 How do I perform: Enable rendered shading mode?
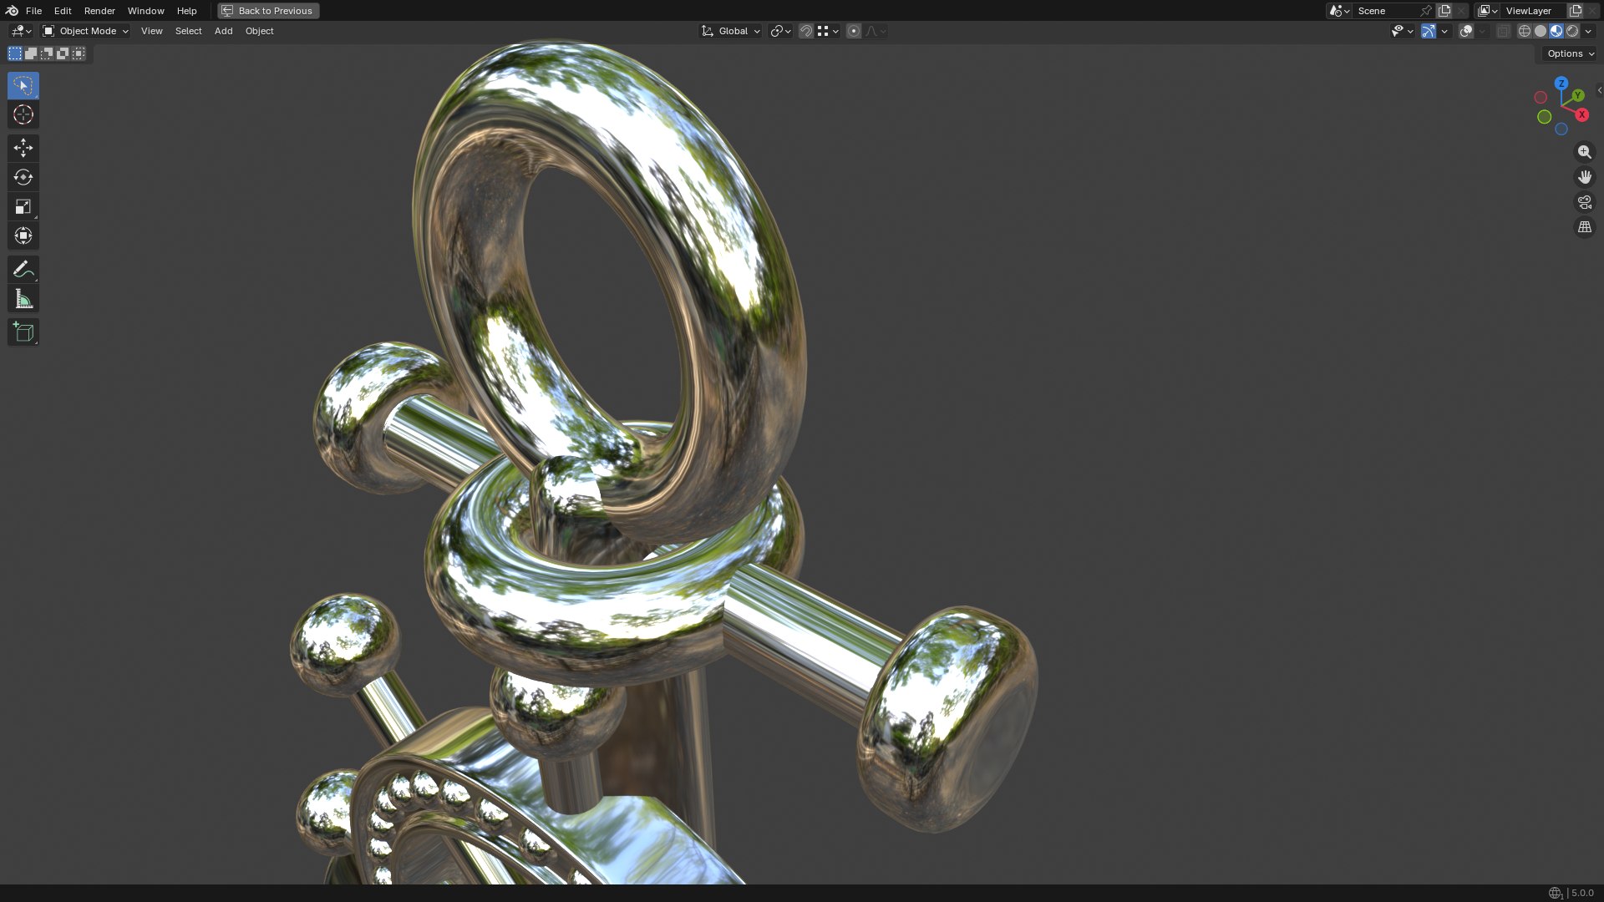click(x=1572, y=31)
